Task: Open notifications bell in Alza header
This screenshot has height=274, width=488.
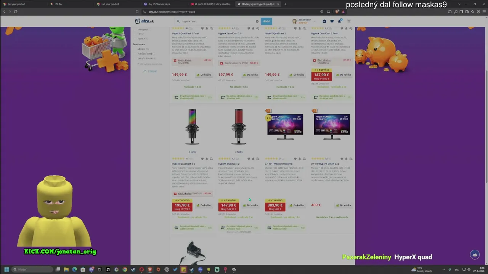Action: click(339, 21)
